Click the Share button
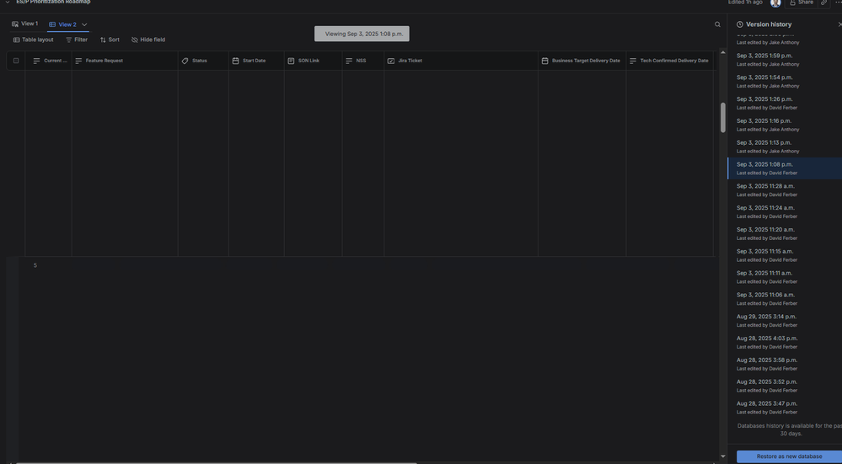 click(802, 3)
